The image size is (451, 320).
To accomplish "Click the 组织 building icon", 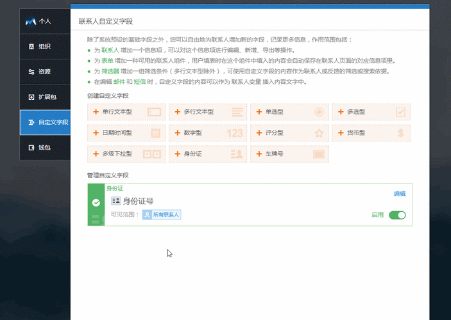I will (31, 47).
